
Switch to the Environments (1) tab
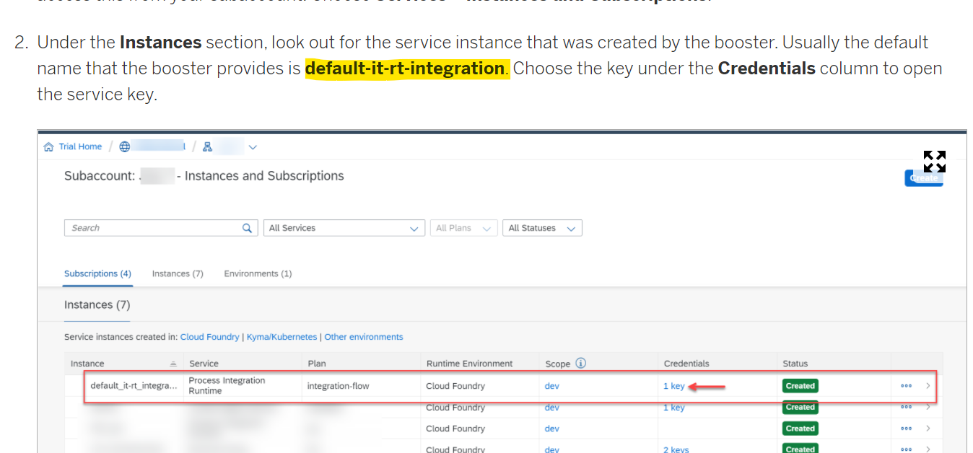tap(258, 273)
